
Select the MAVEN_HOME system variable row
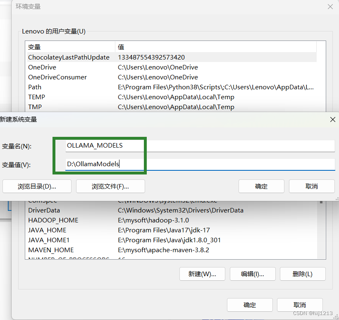pyautogui.click(x=172, y=250)
